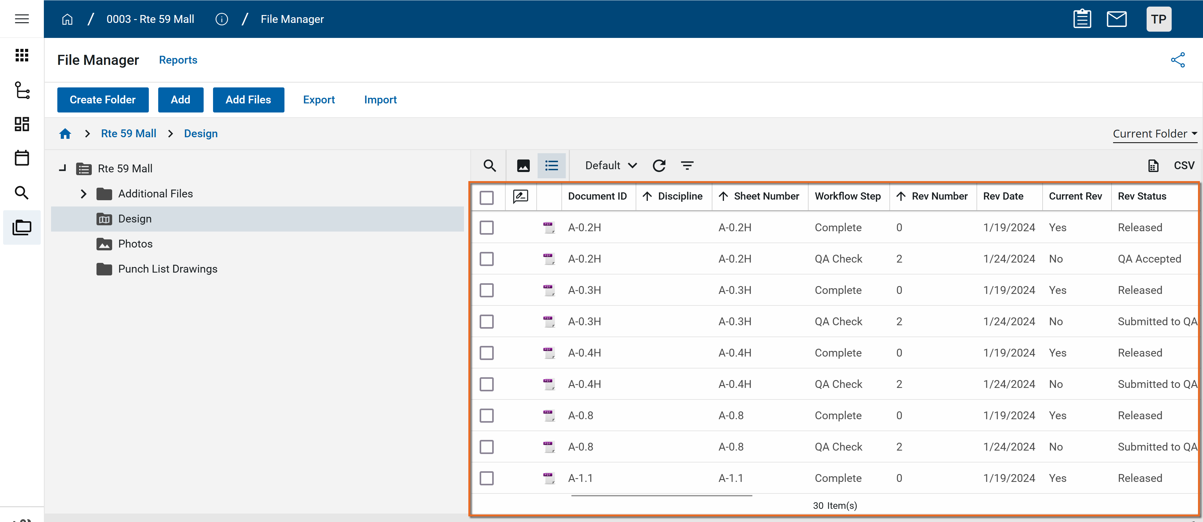Expand the Additional Files folder

(x=84, y=194)
